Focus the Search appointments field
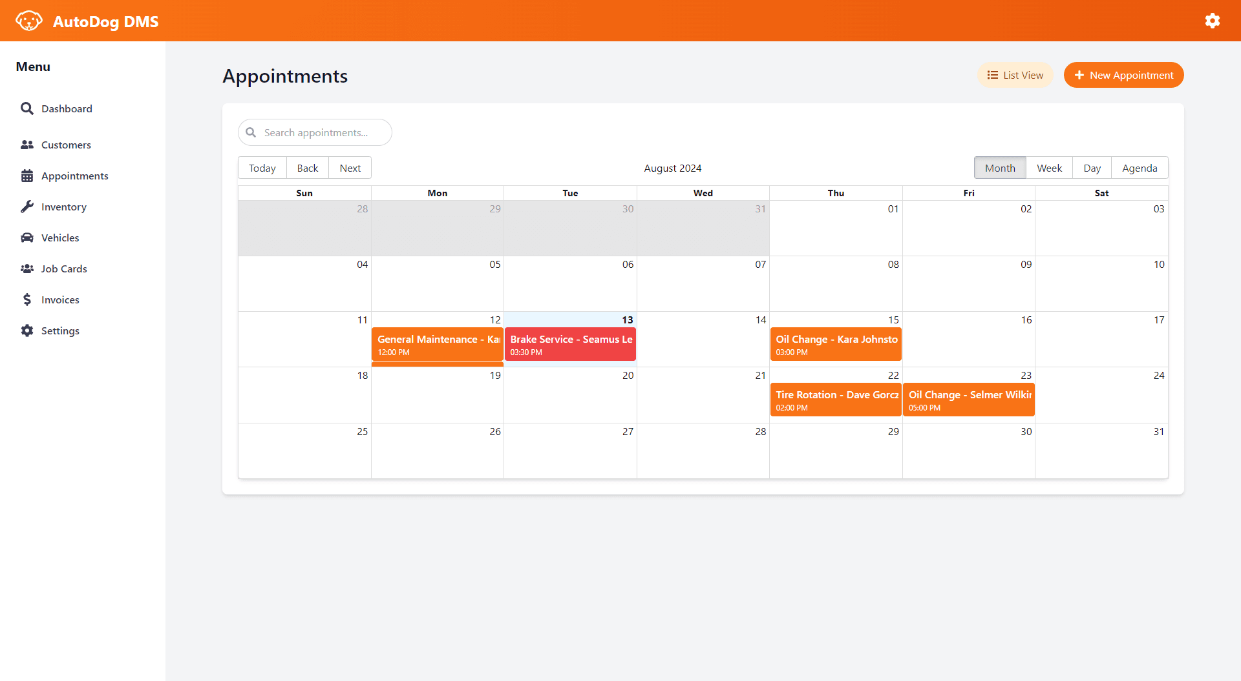The width and height of the screenshot is (1241, 681). [x=315, y=132]
